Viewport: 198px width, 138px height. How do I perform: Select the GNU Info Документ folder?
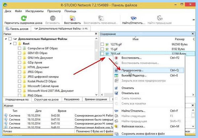(x=40, y=58)
